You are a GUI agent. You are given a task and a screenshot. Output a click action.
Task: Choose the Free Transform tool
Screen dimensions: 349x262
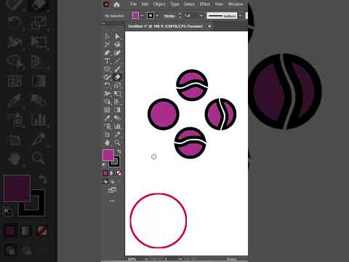[x=118, y=94]
